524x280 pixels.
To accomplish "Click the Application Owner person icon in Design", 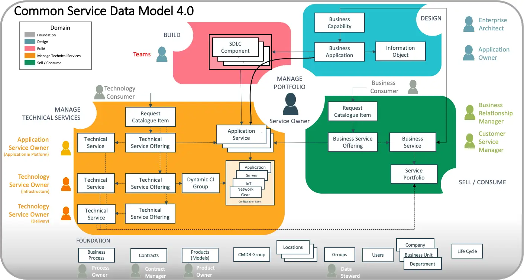I will [x=469, y=53].
